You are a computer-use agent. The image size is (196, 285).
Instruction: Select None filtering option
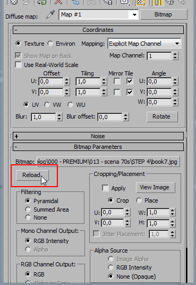pyautogui.click(x=28, y=217)
